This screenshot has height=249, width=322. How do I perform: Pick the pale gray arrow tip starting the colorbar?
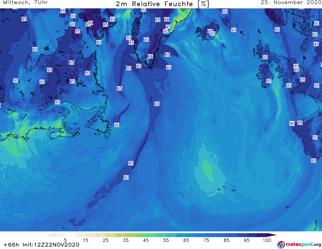pyautogui.click(x=51, y=235)
